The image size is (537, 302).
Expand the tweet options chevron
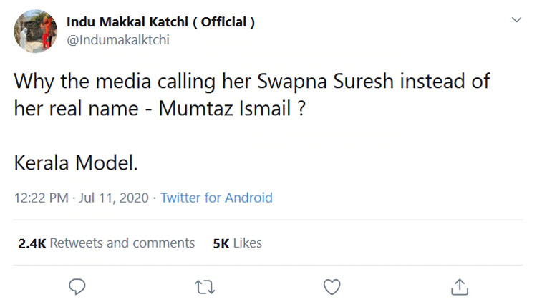[516, 21]
